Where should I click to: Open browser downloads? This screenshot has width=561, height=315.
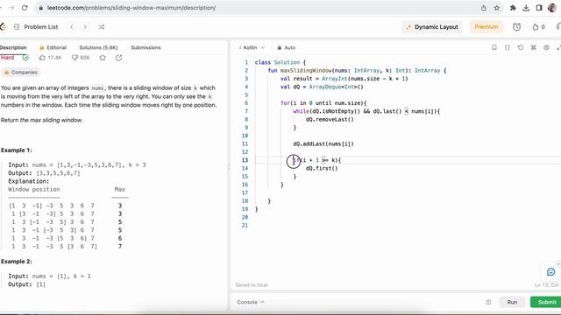click(526, 8)
